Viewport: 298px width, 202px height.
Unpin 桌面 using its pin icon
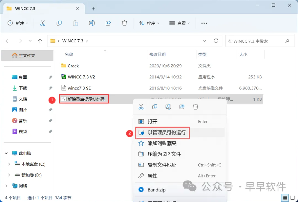coord(50,77)
